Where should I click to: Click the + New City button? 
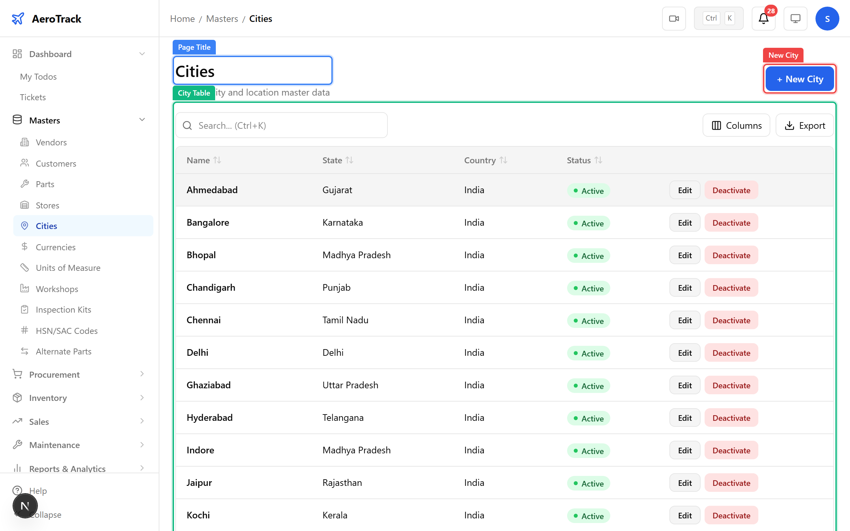[800, 79]
